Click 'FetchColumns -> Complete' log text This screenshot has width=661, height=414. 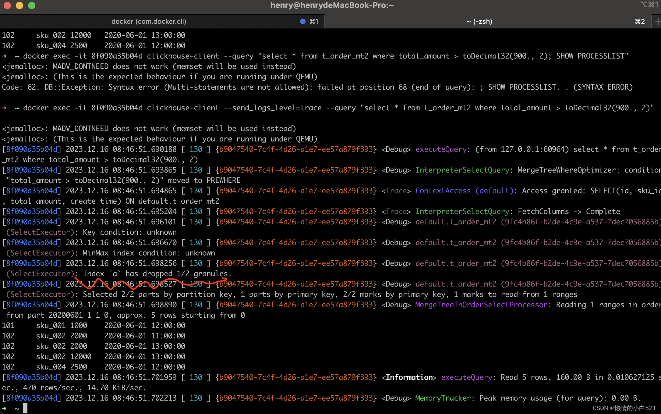click(569, 212)
